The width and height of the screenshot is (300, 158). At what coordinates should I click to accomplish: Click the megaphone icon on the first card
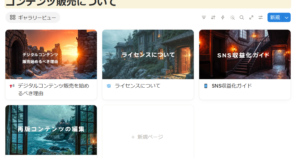pyautogui.click(x=12, y=86)
